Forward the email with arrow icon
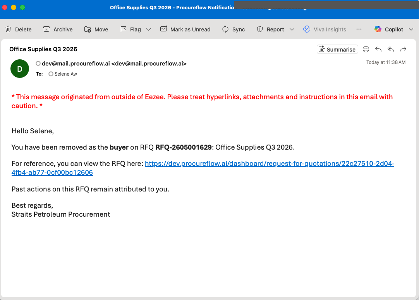The image size is (419, 300). (x=403, y=49)
